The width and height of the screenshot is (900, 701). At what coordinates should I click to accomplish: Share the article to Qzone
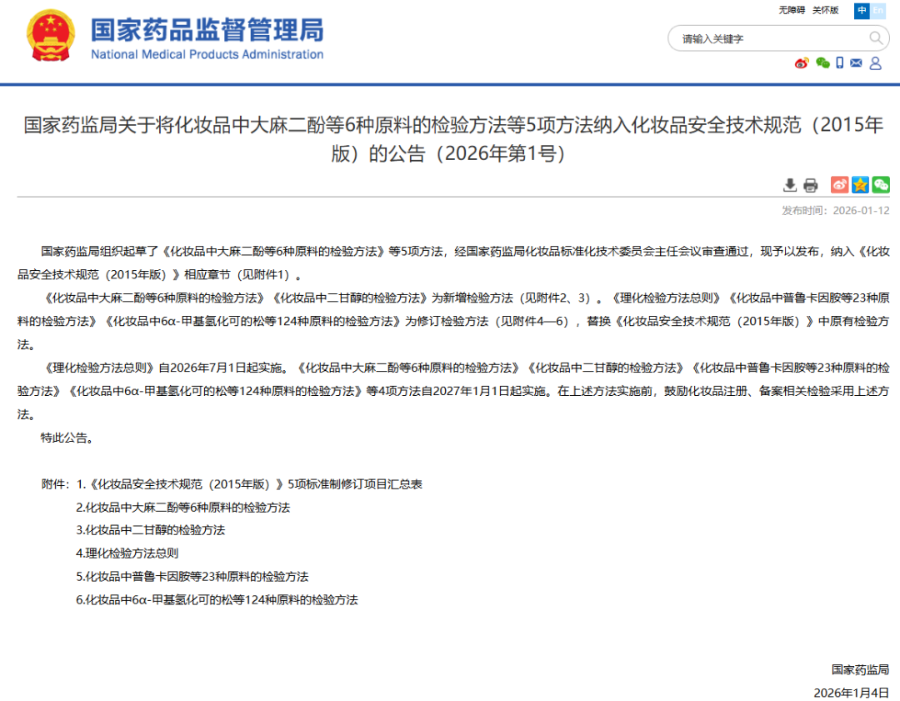859,185
